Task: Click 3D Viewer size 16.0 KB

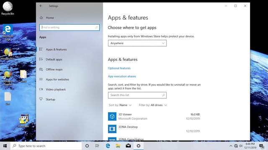Action: (x=195, y=115)
